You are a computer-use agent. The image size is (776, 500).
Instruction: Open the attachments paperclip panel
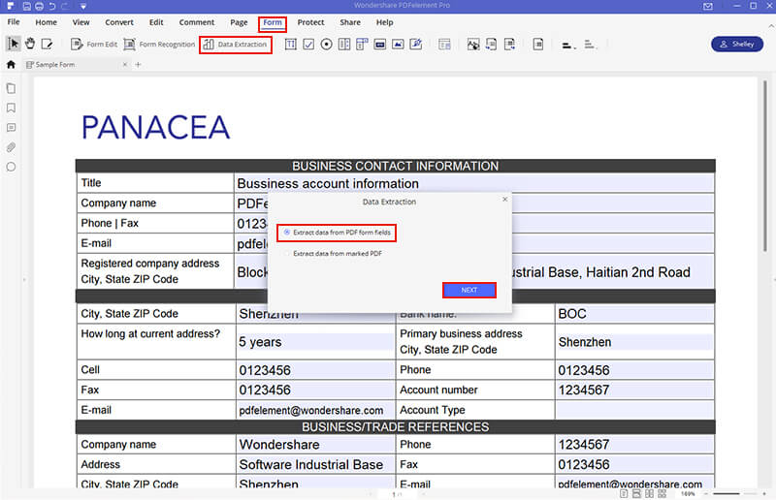click(x=11, y=147)
